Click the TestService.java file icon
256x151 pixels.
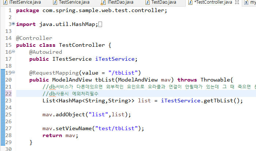click(55, 2)
